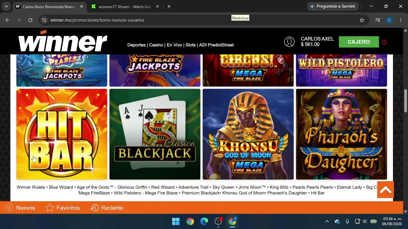408x229 pixels.
Task: Click the star icon beside Favoritos
Action: [x=50, y=208]
